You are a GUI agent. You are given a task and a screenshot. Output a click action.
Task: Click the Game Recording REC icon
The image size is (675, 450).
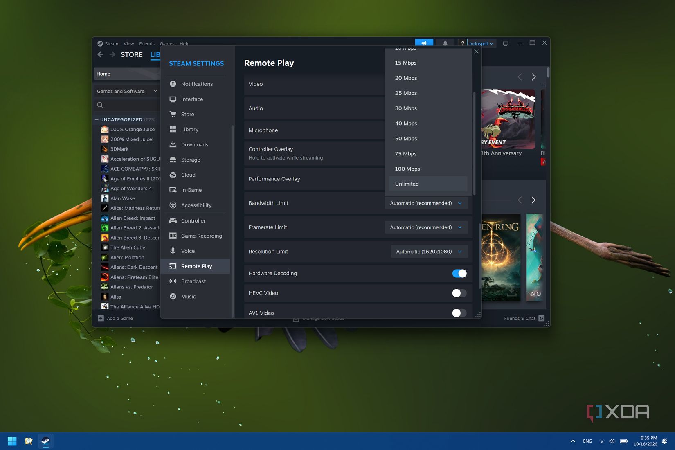click(x=173, y=236)
